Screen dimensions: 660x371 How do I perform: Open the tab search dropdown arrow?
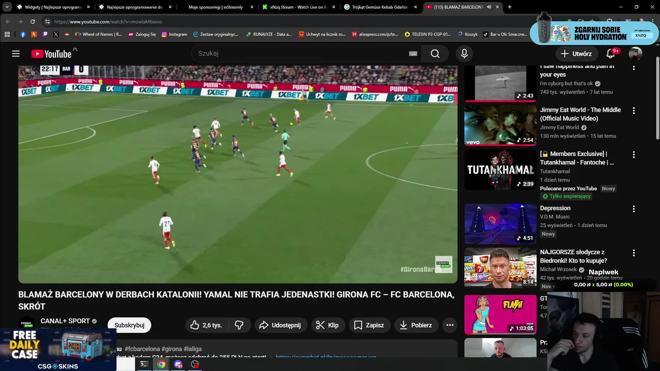coord(7,7)
